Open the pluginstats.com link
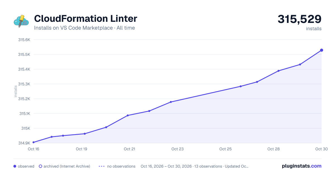 [x=302, y=166]
